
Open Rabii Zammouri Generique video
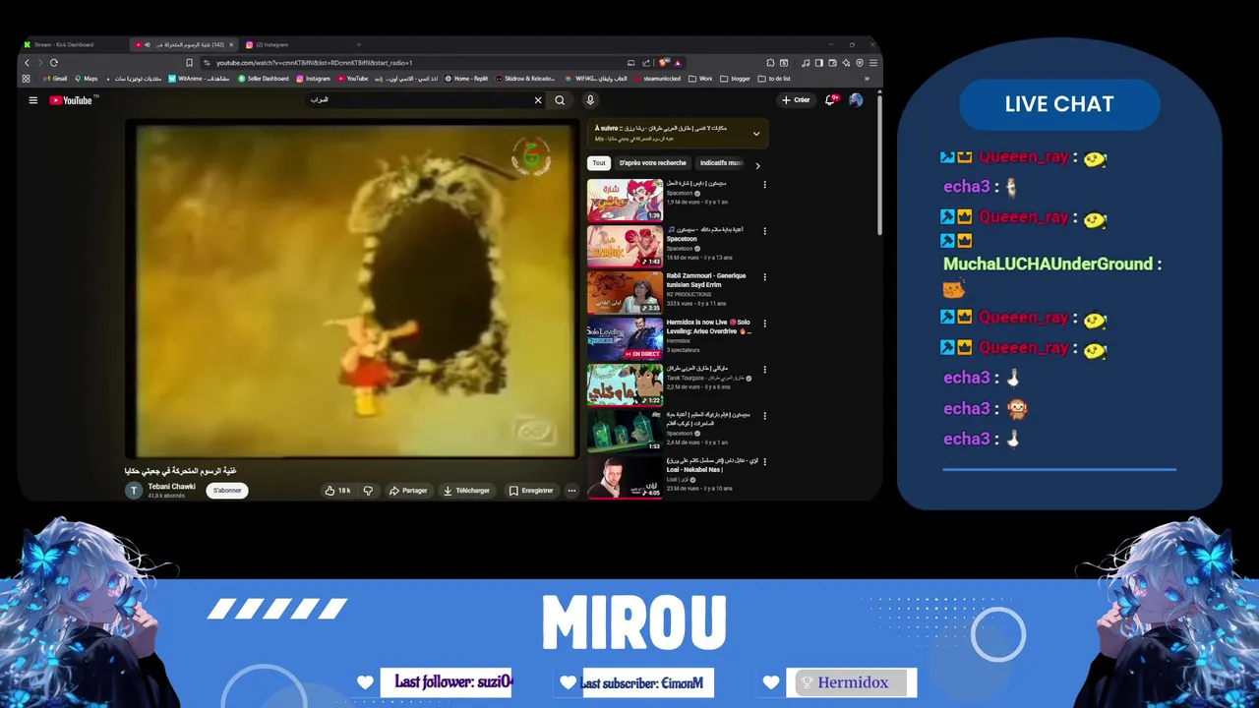pos(706,280)
